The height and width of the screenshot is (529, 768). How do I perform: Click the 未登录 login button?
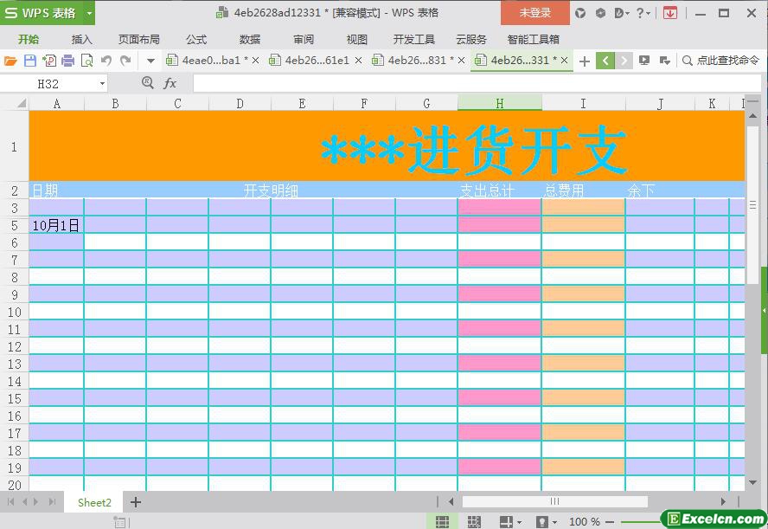pyautogui.click(x=534, y=13)
